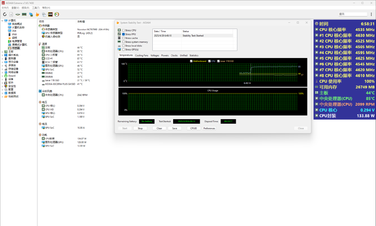Uncheck the Stress FPU checkbox

click(x=124, y=34)
